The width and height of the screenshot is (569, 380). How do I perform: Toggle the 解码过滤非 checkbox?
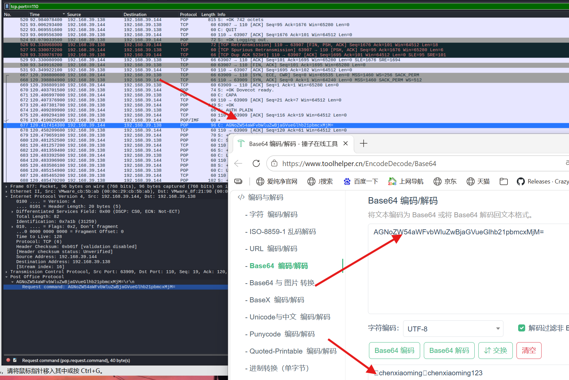521,328
